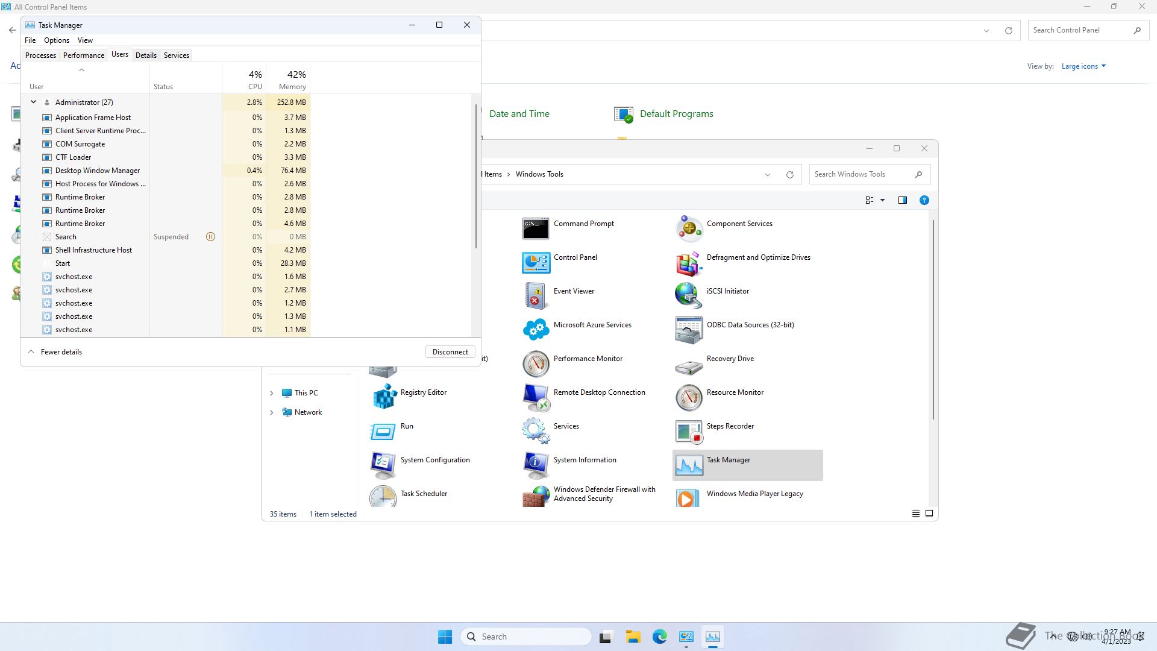Select Desktop Window Manager process row
Screen dimensions: 1157x651
[x=166, y=171]
